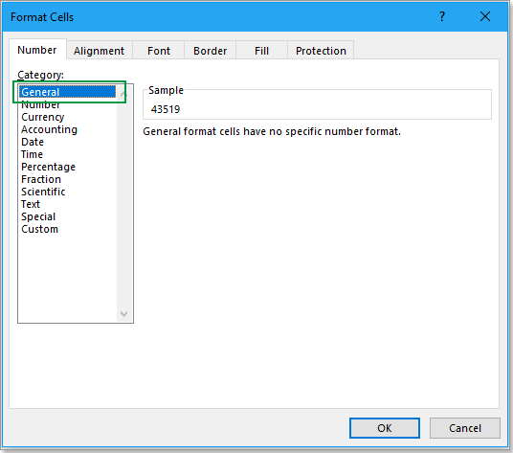The image size is (513, 453).
Task: Confirm with the OK button
Action: 385,428
